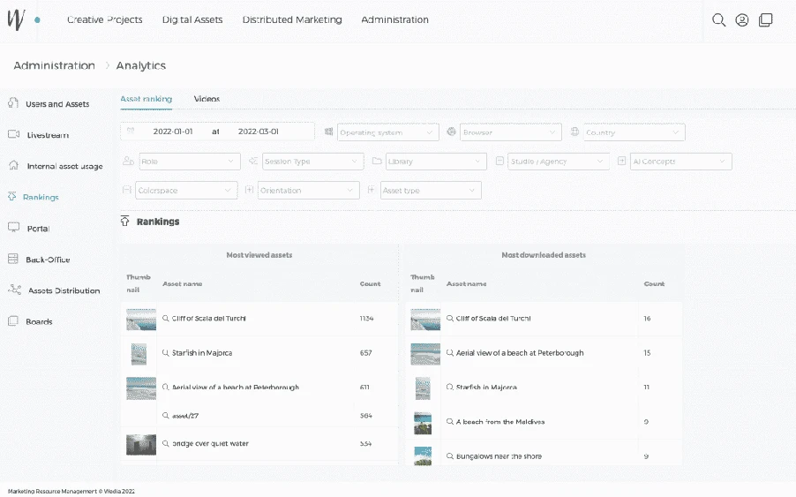
Task: Open Assets Distribution section
Action: click(64, 290)
